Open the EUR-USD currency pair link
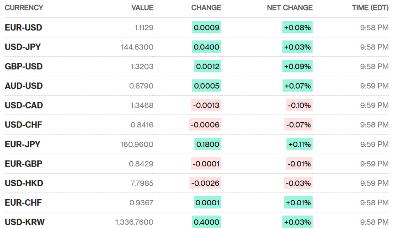This screenshot has width=394, height=229. tap(23, 28)
